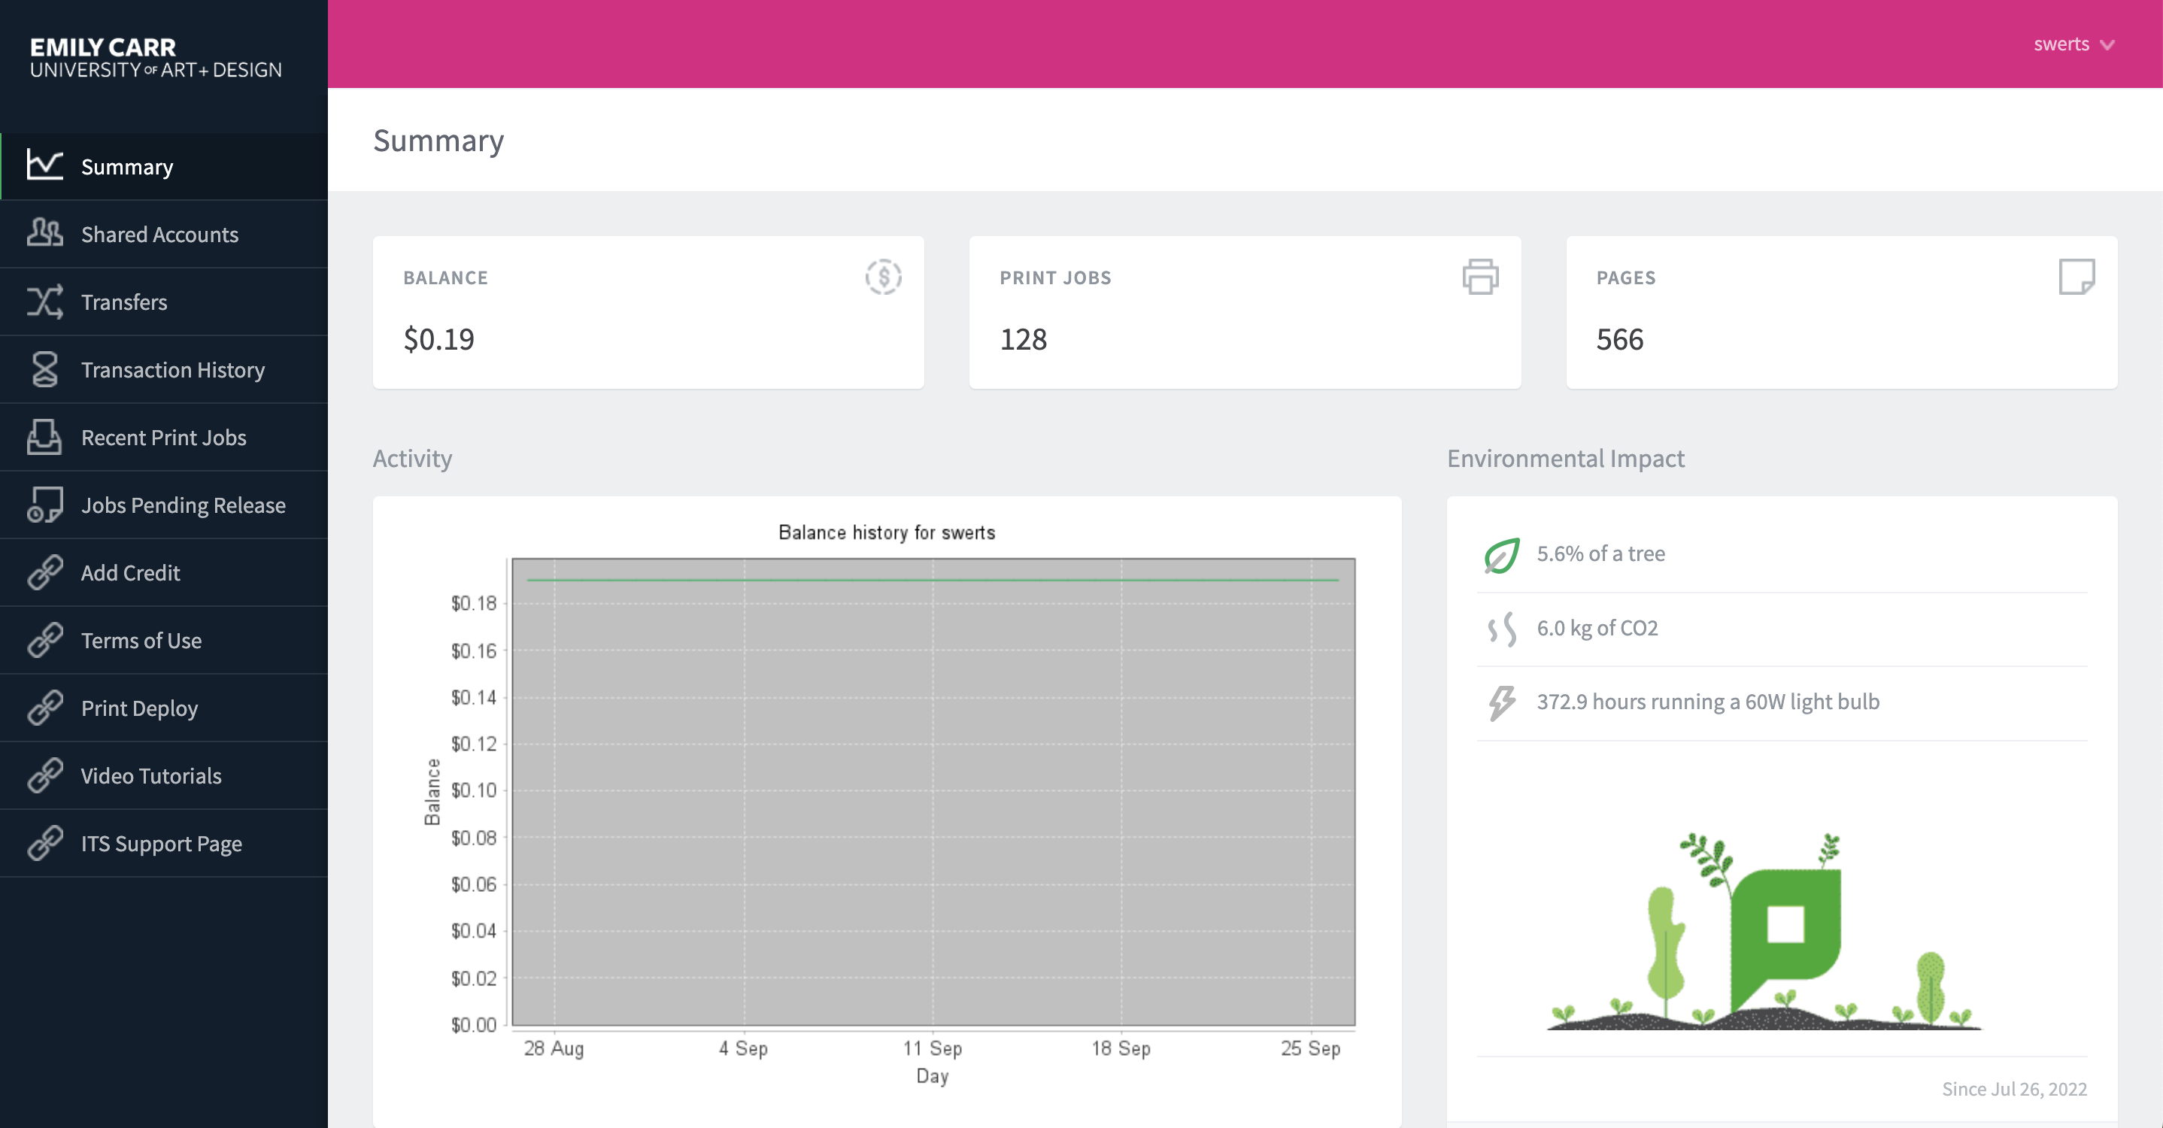
Task: Click the Recent Print Jobs tray icon
Action: 44,436
